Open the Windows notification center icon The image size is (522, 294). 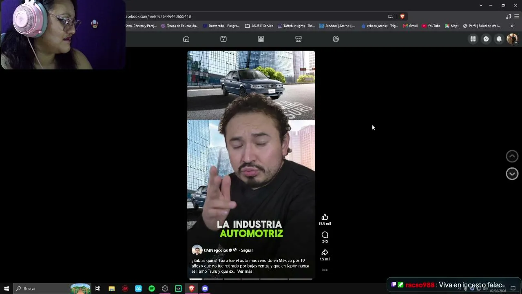[513, 288]
